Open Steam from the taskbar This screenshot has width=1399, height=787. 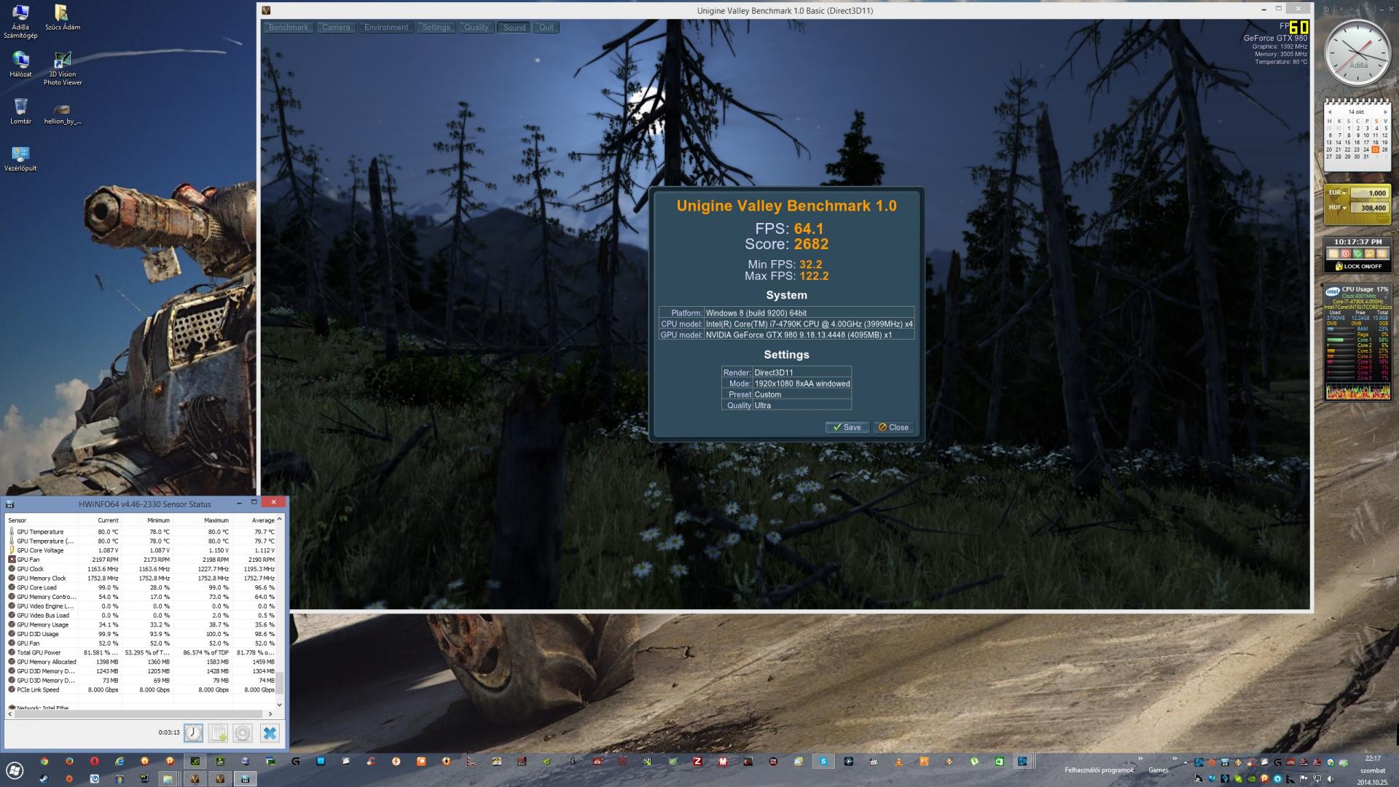44,779
